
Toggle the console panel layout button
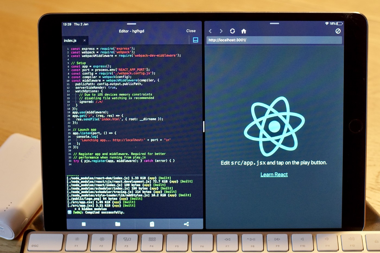[195, 40]
